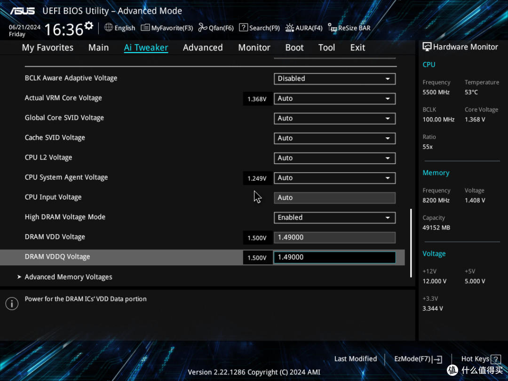Click the 1.408 V memory voltage value
Viewport: 508px width, 381px height.
point(475,200)
